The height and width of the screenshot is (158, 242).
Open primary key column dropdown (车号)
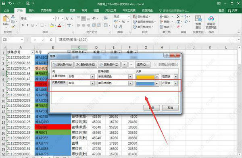(x=92, y=77)
